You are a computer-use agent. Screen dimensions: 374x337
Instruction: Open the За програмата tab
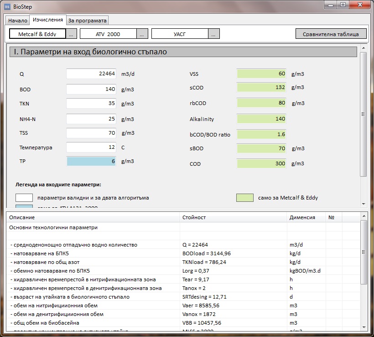pyautogui.click(x=87, y=21)
